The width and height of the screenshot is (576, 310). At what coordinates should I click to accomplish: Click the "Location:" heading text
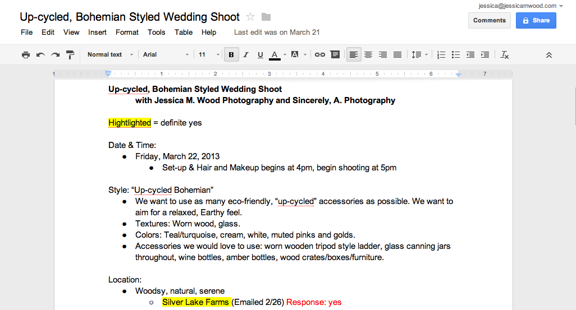click(x=125, y=280)
